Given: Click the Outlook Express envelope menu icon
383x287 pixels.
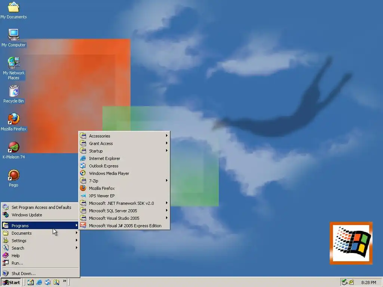Looking at the screenshot, I should 83,166.
